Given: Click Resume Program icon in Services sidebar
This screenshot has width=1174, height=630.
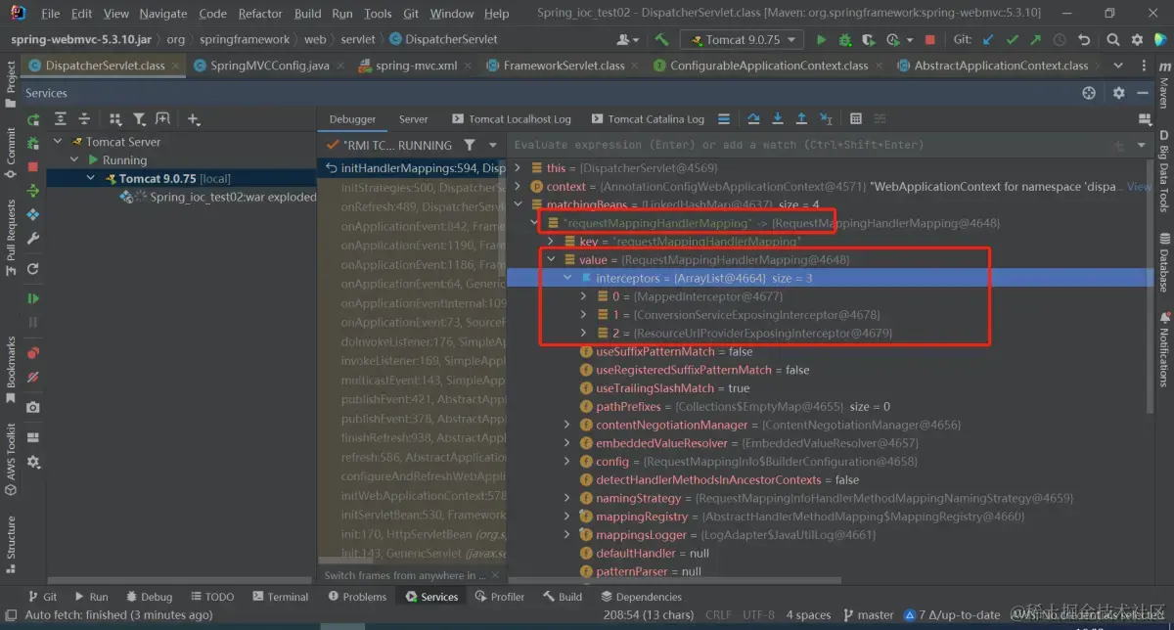Looking at the screenshot, I should pos(33,298).
